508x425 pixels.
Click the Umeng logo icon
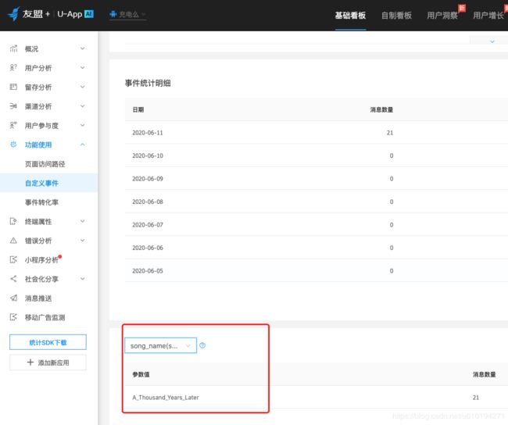(x=13, y=14)
